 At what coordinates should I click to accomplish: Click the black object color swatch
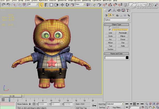pyautogui.click(x=127, y=57)
